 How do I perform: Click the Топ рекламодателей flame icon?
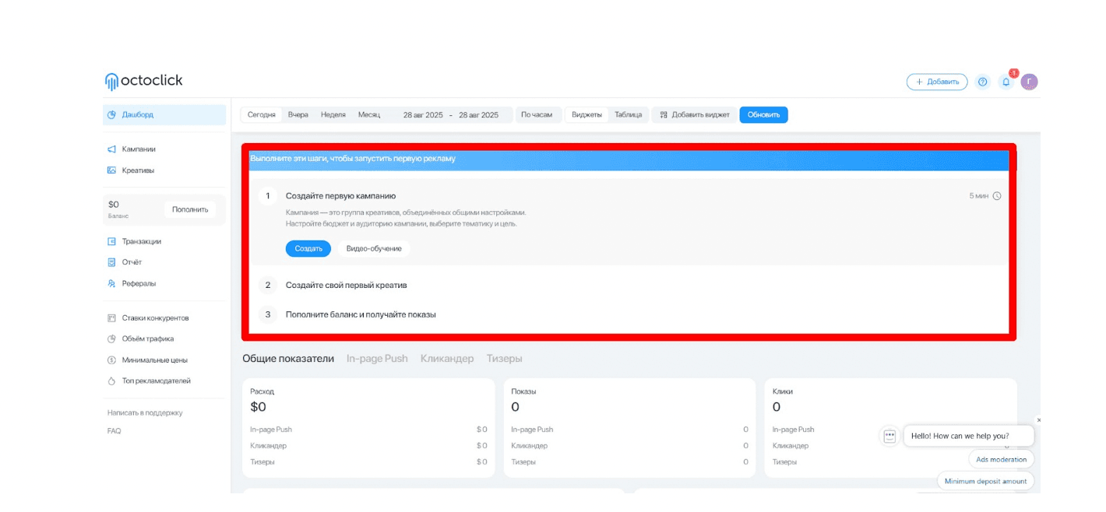pos(111,381)
